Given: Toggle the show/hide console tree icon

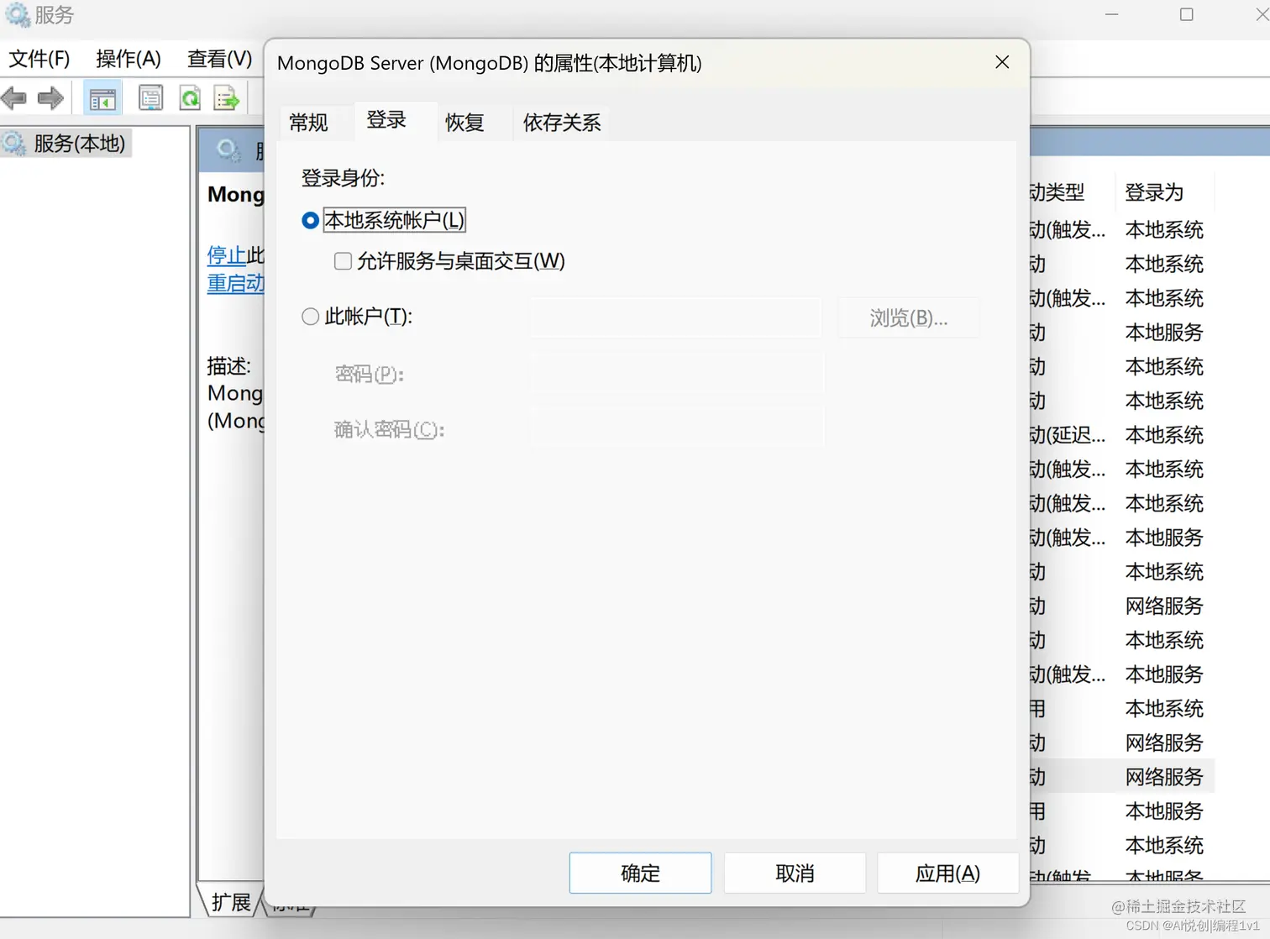Looking at the screenshot, I should tap(102, 97).
